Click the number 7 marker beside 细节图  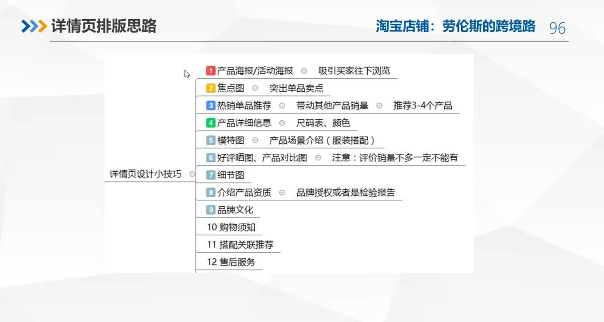tap(211, 175)
